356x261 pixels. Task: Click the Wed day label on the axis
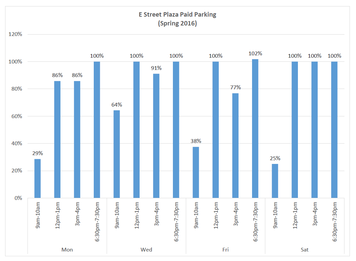pos(146,250)
